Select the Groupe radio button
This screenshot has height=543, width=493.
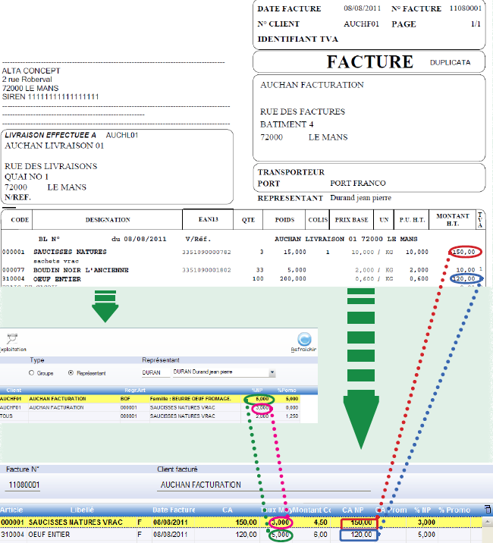pyautogui.click(x=31, y=373)
